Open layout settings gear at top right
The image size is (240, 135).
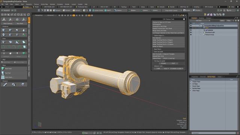pyautogui.click(x=238, y=7)
